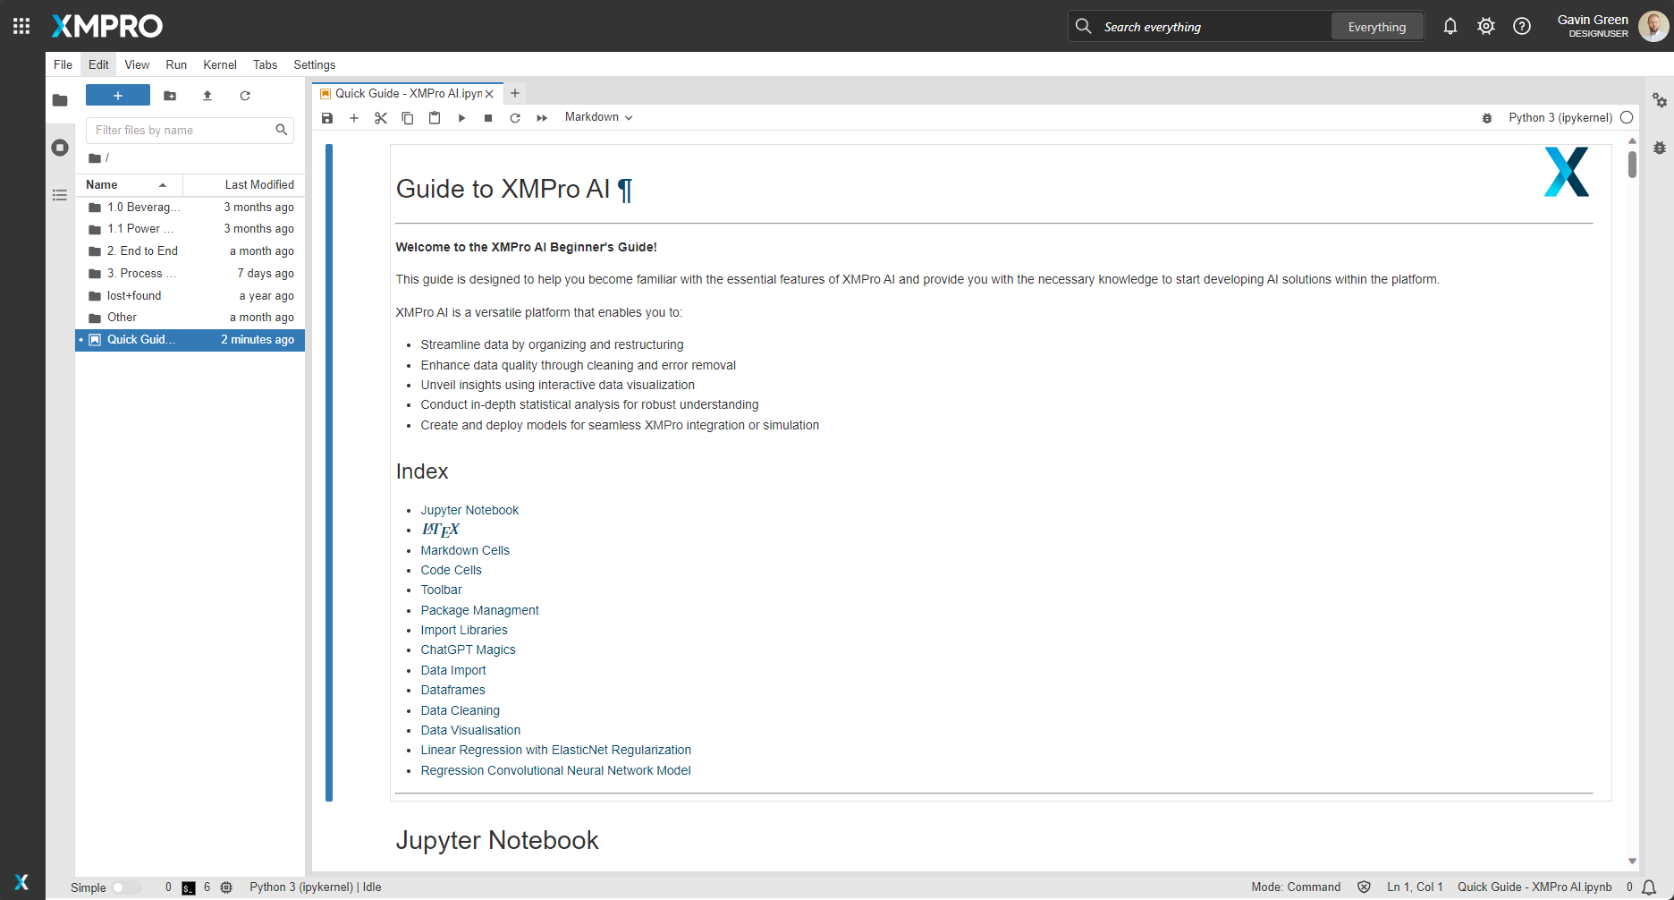Sort files by Last Modified column
Screen dimensions: 1674x900
[243, 184]
